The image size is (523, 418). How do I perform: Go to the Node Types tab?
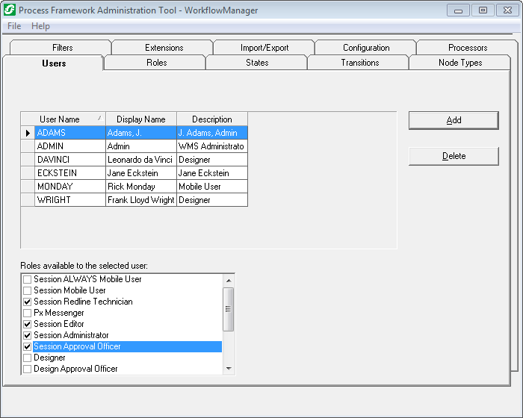pos(460,63)
